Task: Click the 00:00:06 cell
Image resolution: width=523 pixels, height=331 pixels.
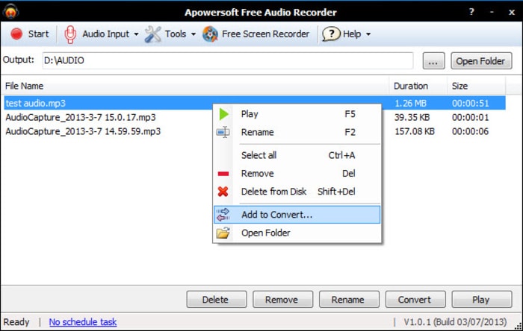Action: [x=470, y=131]
